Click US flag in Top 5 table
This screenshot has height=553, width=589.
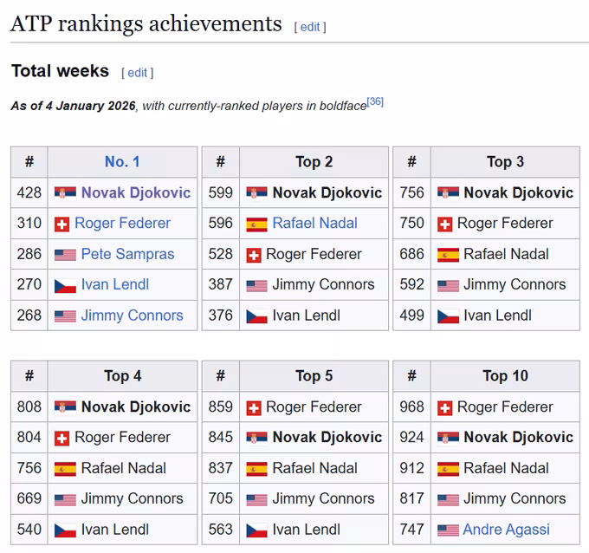click(257, 500)
